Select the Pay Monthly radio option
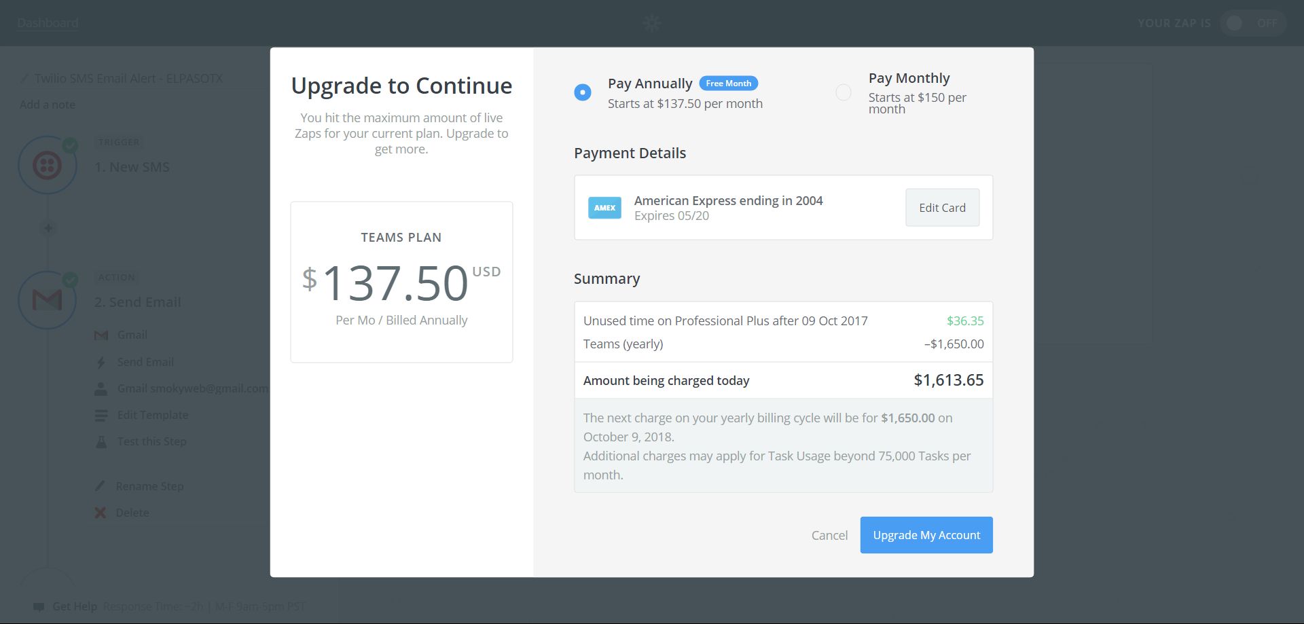This screenshot has width=1304, height=624. [x=844, y=92]
